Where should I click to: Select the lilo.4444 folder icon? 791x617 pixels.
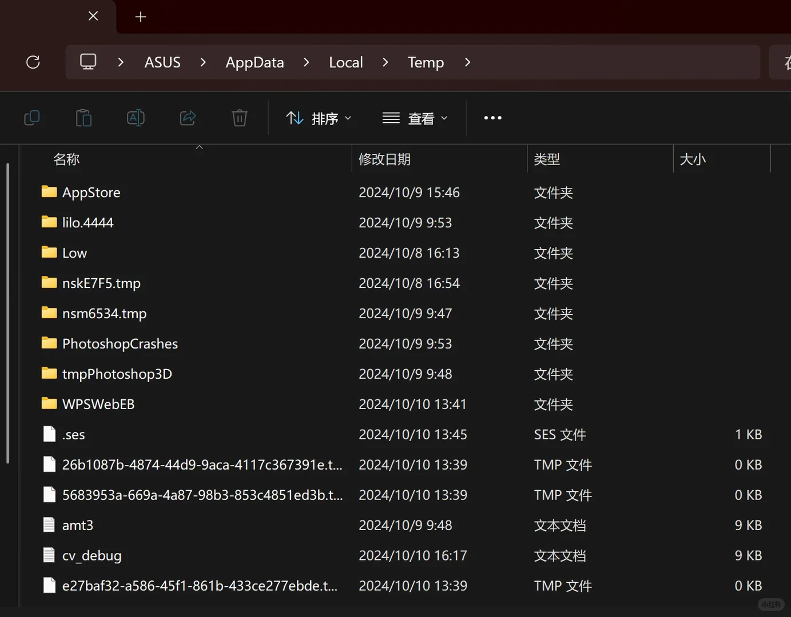click(49, 222)
